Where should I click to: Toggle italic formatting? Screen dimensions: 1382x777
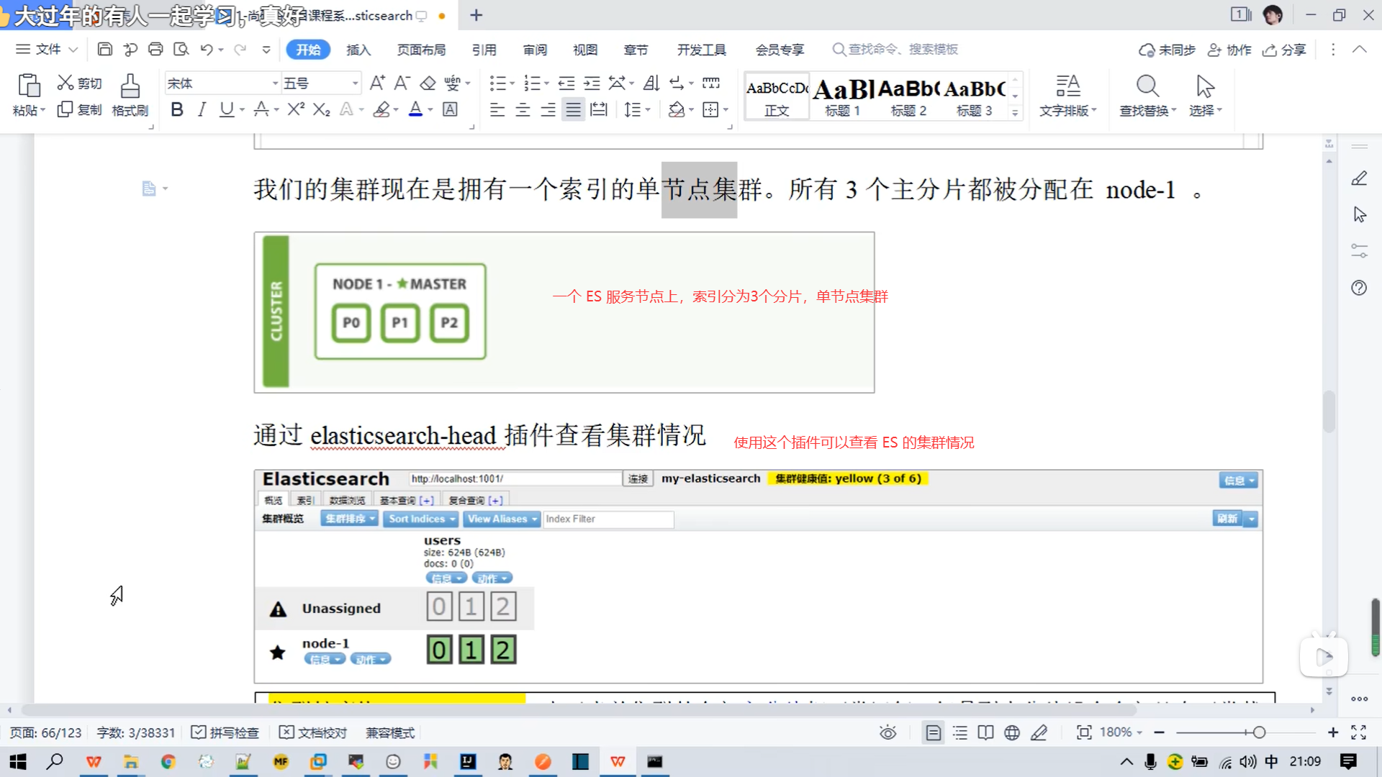(x=202, y=109)
